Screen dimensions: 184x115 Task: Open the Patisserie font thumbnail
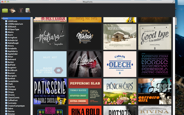coord(50,91)
